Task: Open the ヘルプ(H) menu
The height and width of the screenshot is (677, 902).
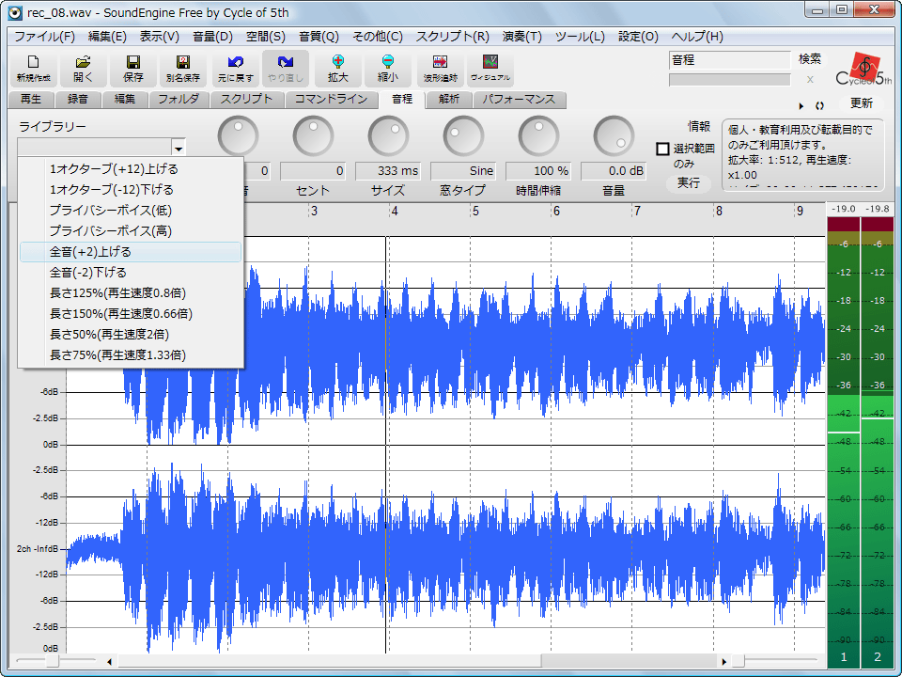Action: pyautogui.click(x=696, y=37)
